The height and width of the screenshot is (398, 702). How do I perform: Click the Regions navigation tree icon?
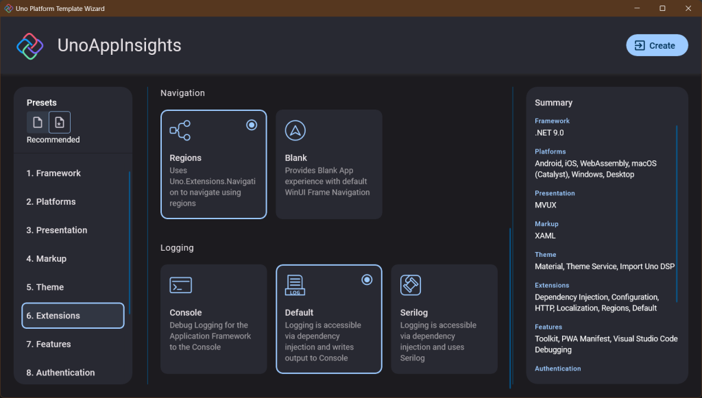coord(180,130)
